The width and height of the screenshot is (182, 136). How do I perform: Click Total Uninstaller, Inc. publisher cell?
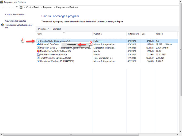point(103,58)
